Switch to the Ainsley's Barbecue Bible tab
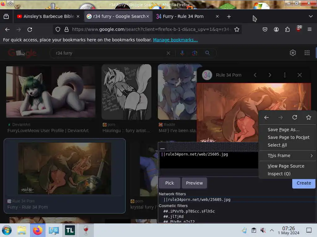This screenshot has height=237, width=317. coord(49,17)
